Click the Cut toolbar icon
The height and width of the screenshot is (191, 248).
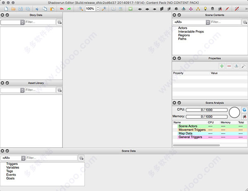click(37, 9)
